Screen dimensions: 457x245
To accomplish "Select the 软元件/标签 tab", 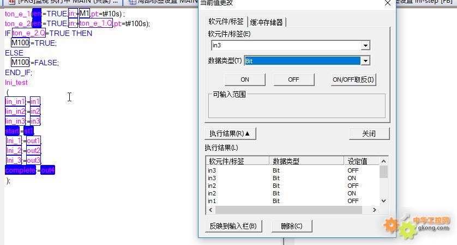I will (x=226, y=22).
